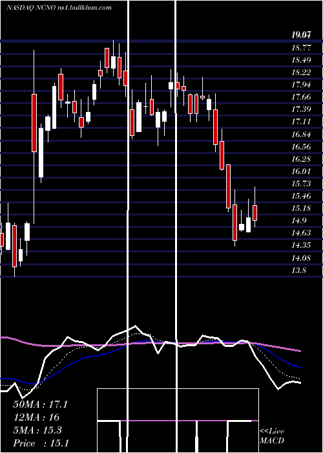Select the 17.94 price axis label
Image resolution: width=323 pixels, height=453 pixels.
pyautogui.click(x=302, y=85)
